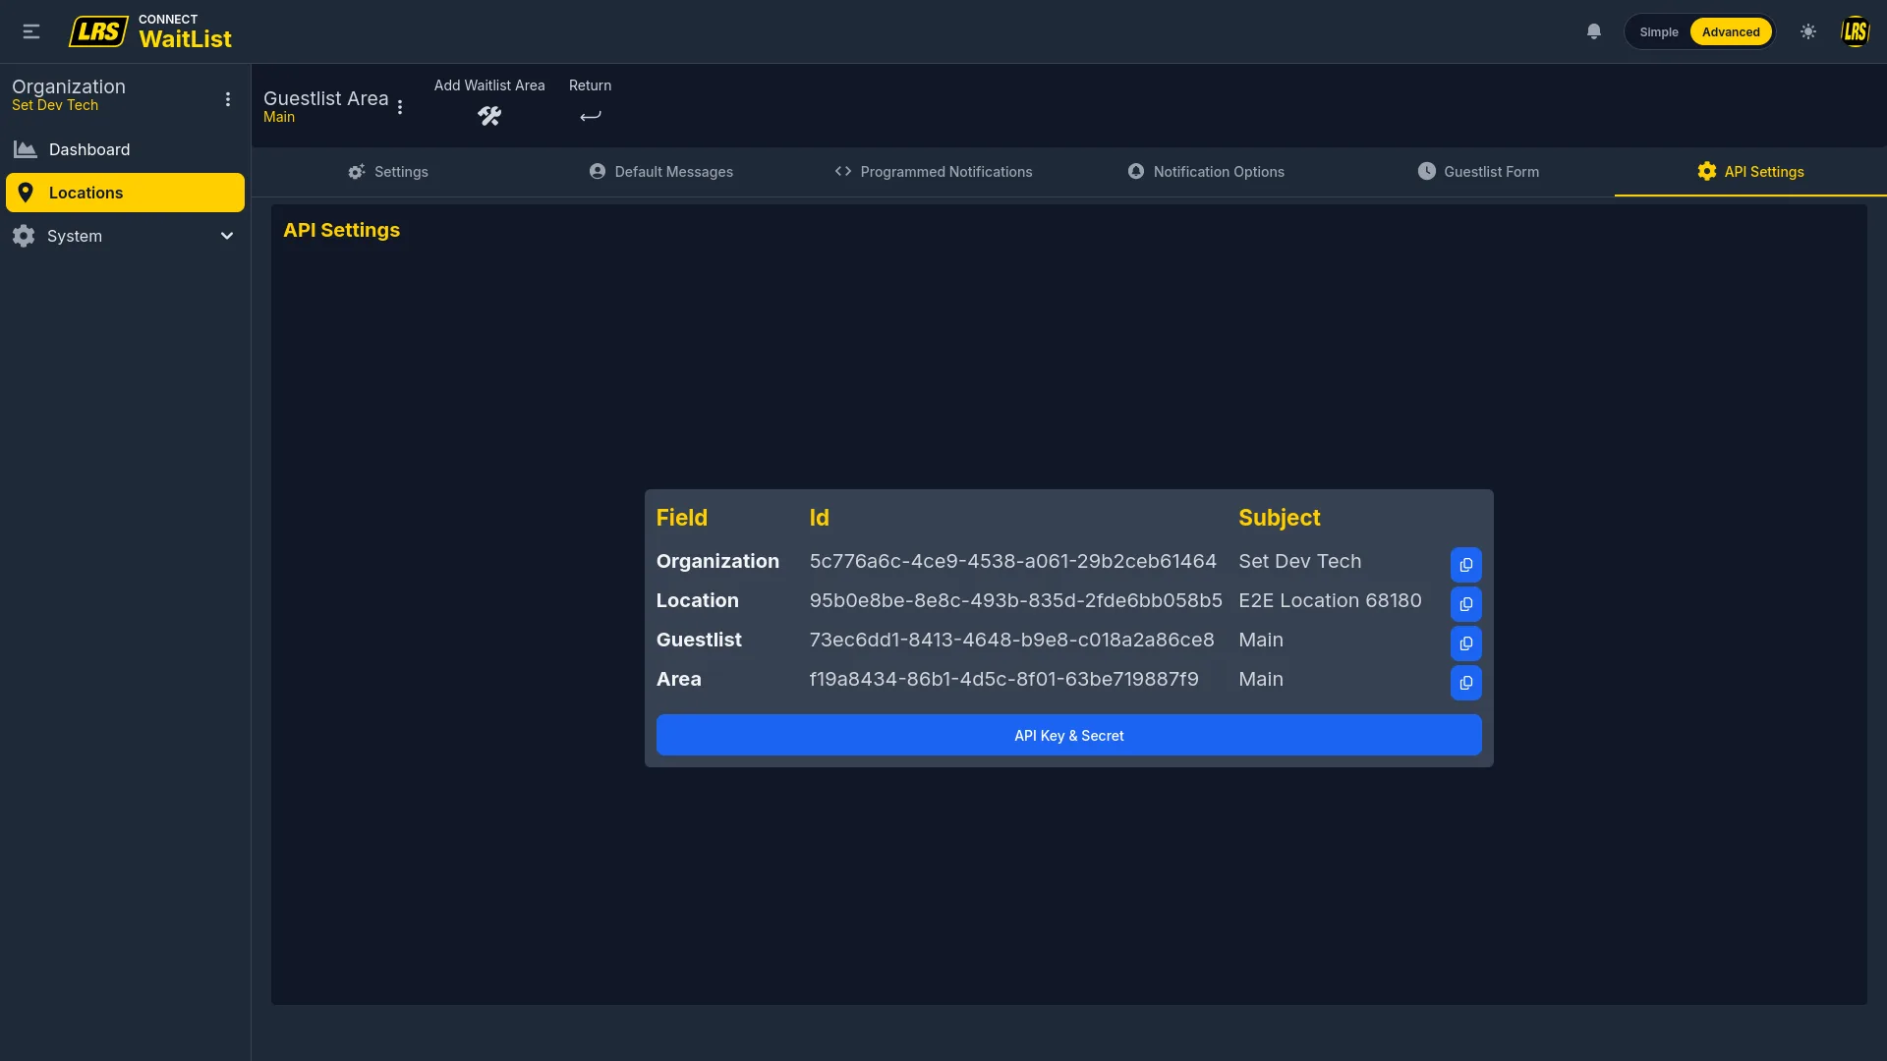
Task: Click Organization Id 5c776a6c-4ce9-4538-a061-29b2ceb61464
Action: pos(1013,561)
